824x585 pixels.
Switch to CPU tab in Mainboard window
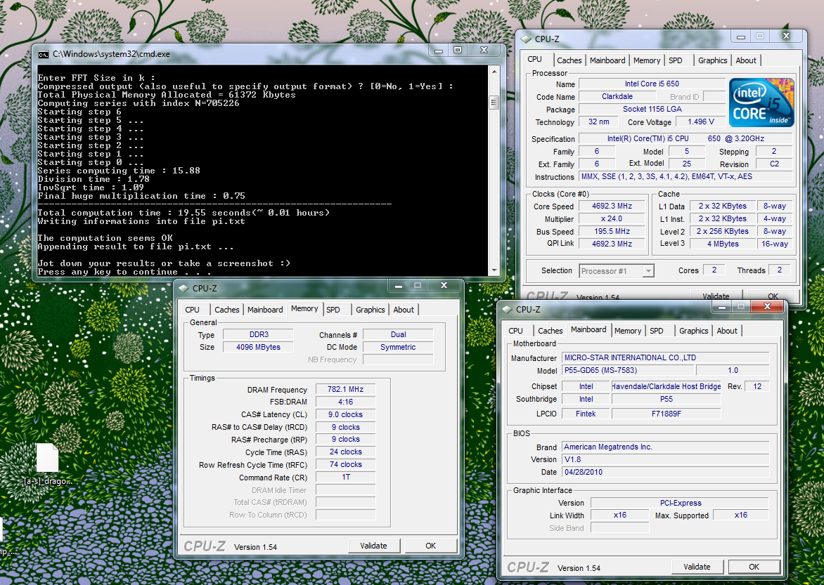pyautogui.click(x=516, y=331)
